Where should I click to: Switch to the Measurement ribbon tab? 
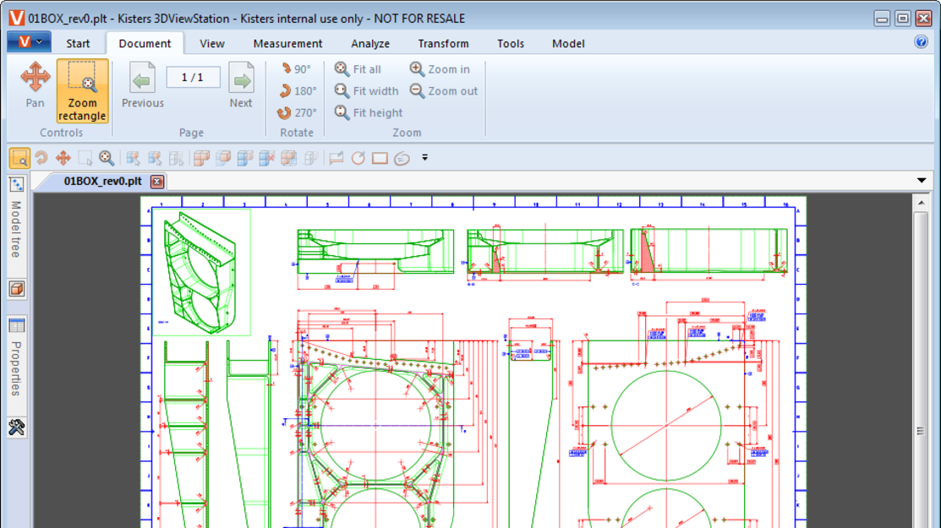(x=287, y=44)
